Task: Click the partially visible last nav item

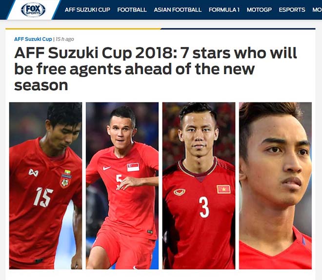Action: [317, 10]
